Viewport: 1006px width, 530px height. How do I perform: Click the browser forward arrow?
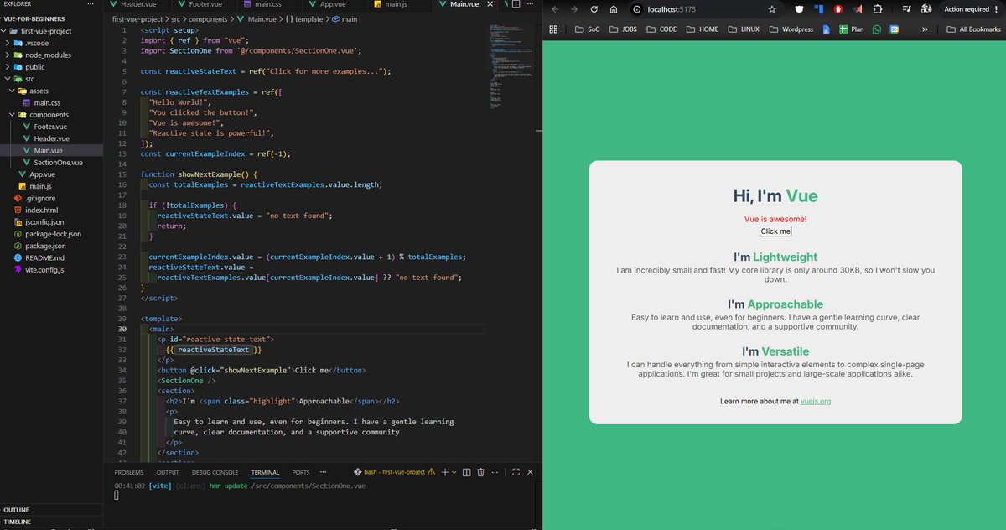(574, 9)
